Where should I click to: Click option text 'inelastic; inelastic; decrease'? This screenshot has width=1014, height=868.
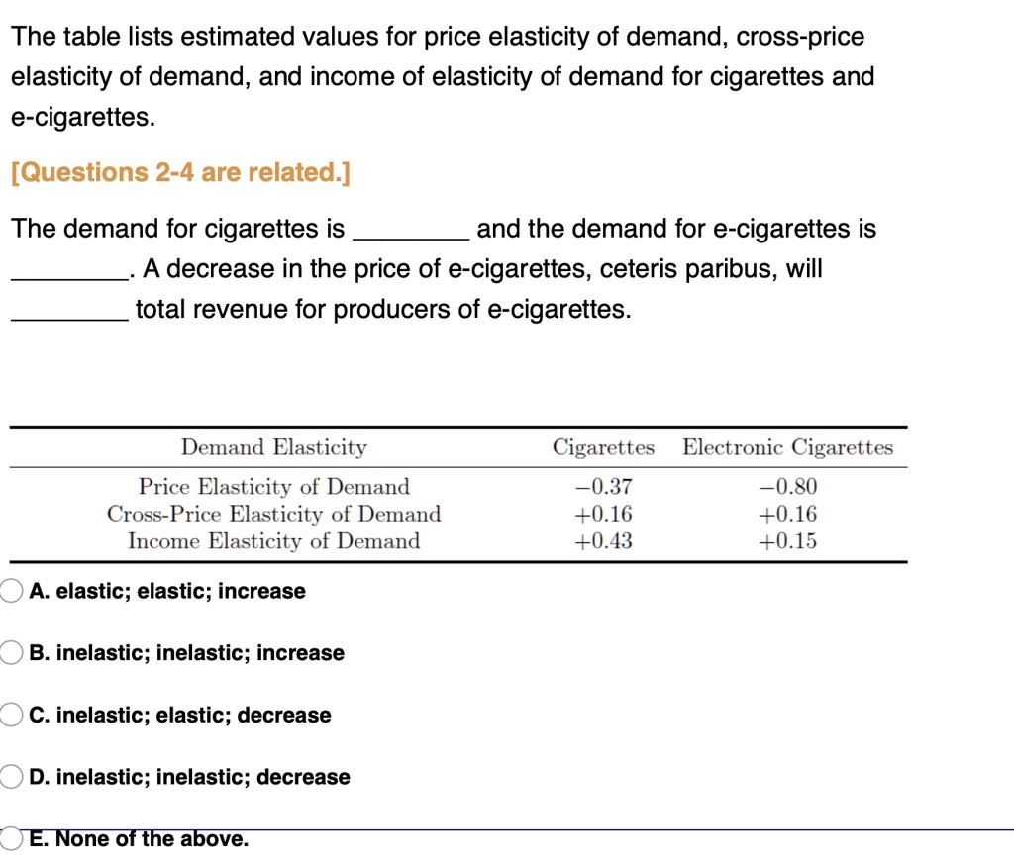pyautogui.click(x=192, y=777)
